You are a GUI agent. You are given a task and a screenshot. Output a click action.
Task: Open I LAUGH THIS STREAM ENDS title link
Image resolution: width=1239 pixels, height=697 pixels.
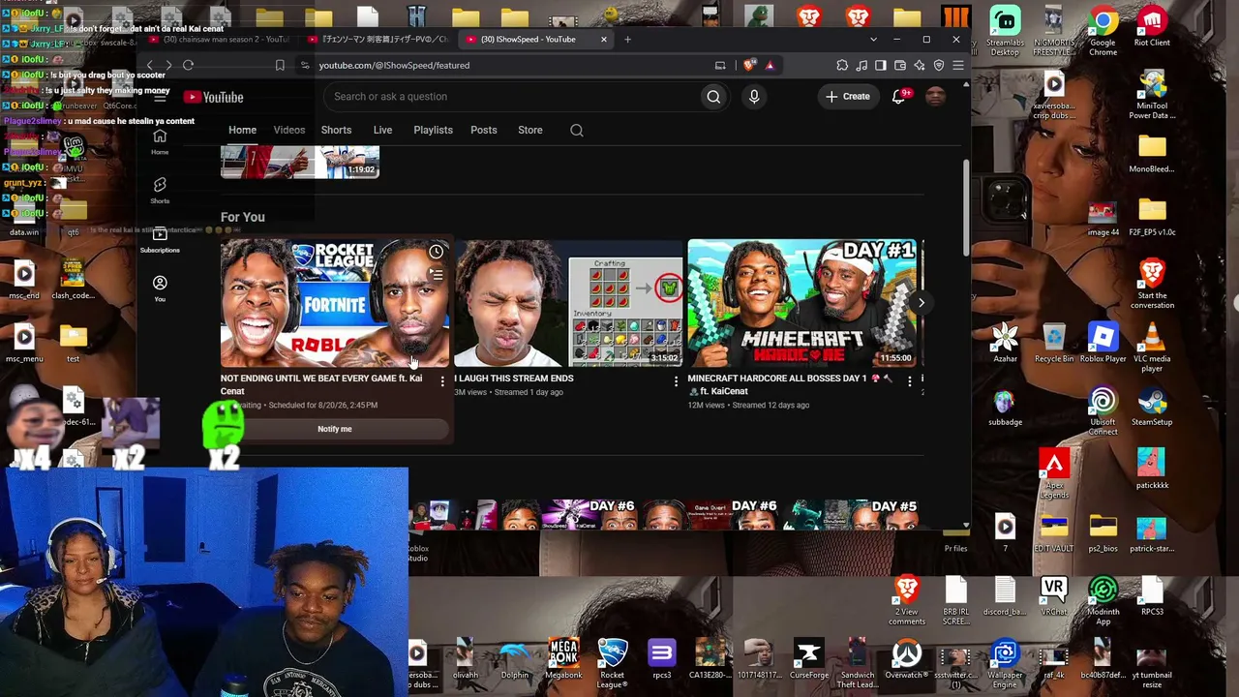pyautogui.click(x=514, y=379)
